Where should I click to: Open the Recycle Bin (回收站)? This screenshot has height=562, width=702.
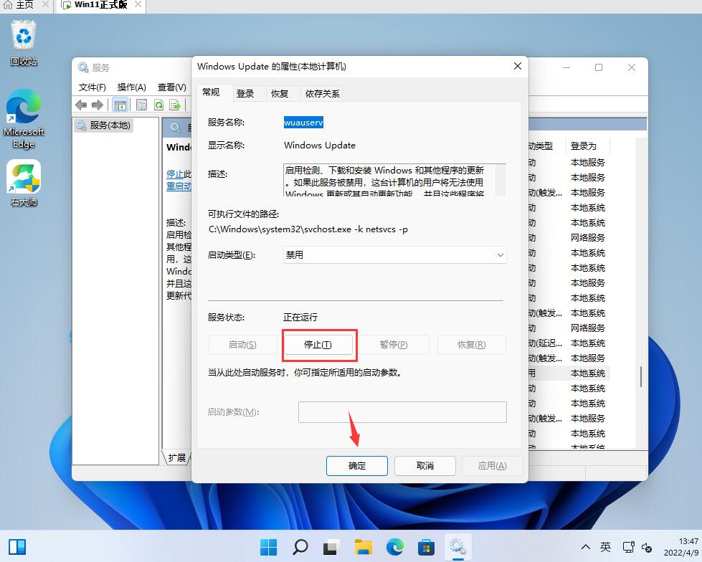point(24,36)
